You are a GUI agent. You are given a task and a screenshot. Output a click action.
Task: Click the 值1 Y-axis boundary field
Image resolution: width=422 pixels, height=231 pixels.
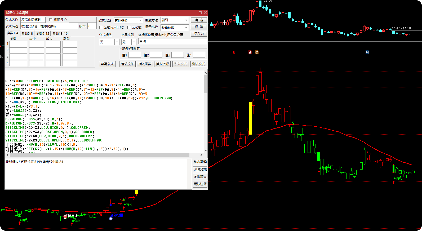135,55
